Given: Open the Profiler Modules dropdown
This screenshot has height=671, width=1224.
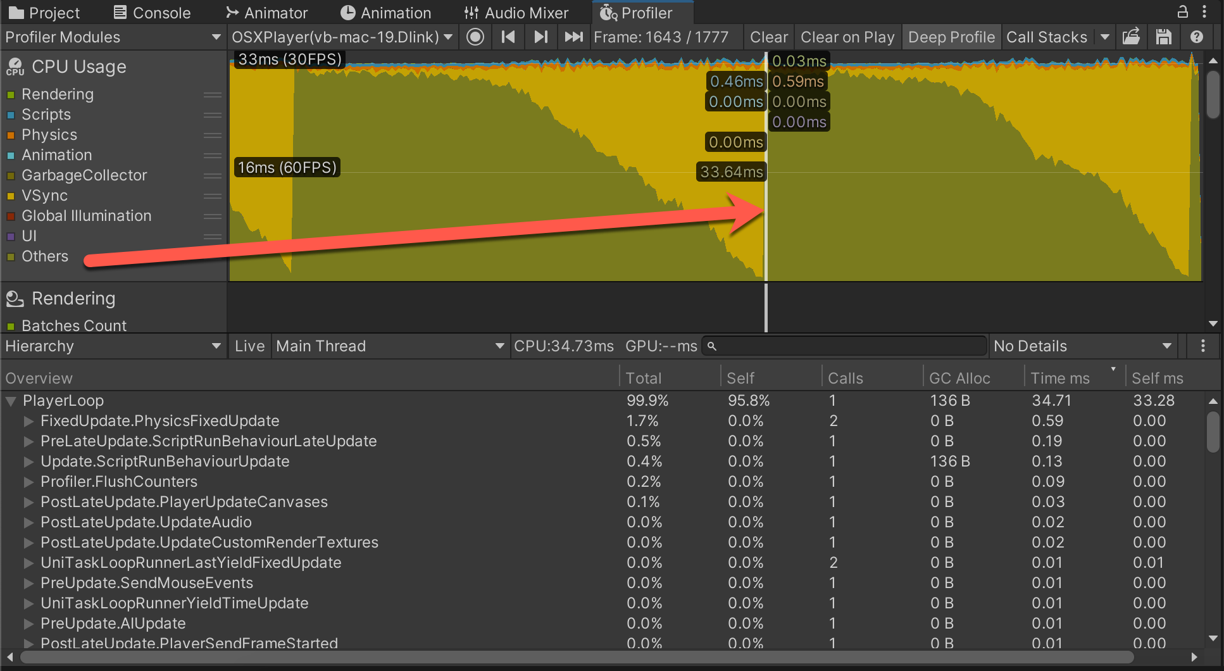Looking at the screenshot, I should pyautogui.click(x=113, y=37).
